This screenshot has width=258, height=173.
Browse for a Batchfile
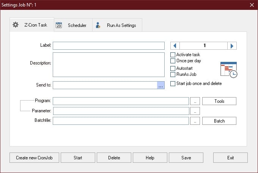point(195,121)
